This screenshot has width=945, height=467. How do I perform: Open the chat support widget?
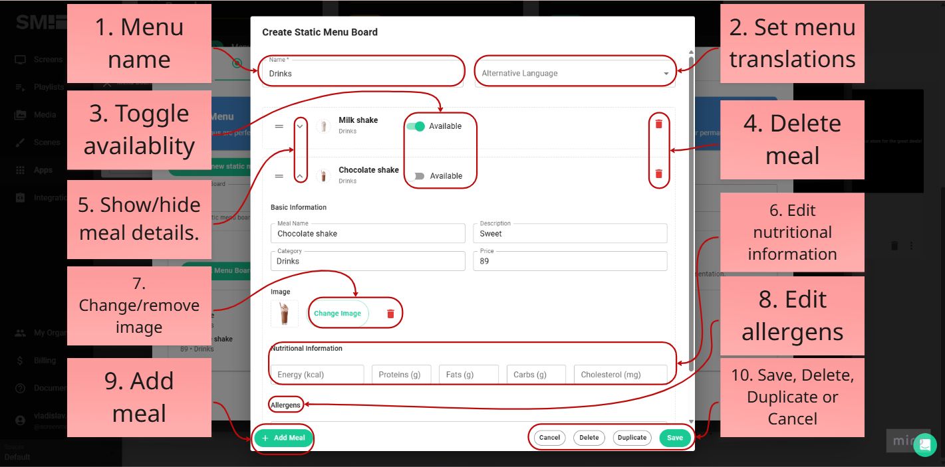[925, 444]
